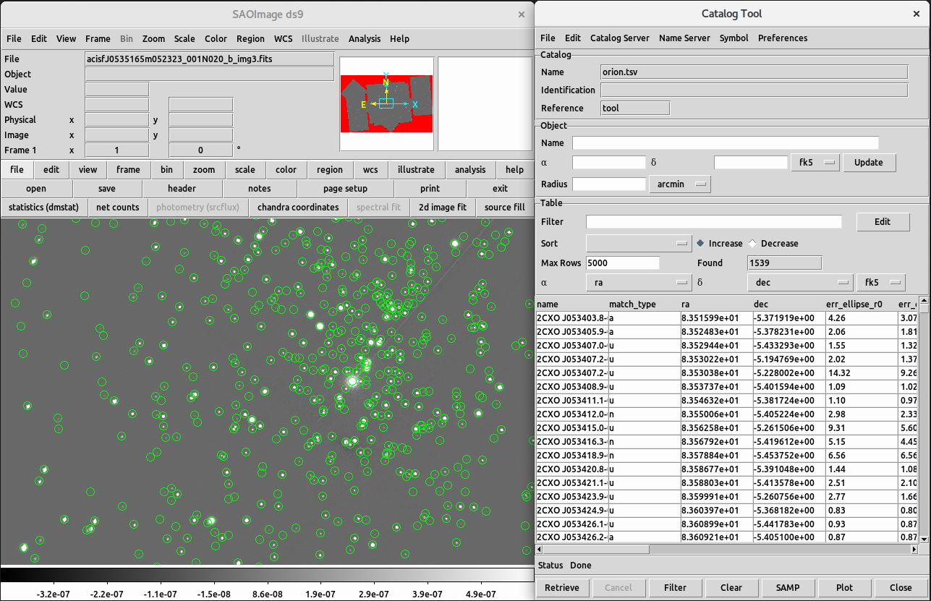Click the panner thumbnail image
The image size is (931, 601).
click(x=386, y=104)
